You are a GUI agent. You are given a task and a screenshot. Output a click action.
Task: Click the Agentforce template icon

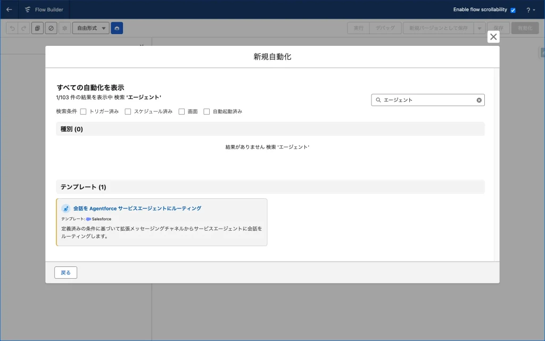pos(65,208)
